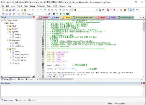The width and height of the screenshot is (146, 105).
Task: Collapse the header comment block at line 1
Action: point(45,20)
